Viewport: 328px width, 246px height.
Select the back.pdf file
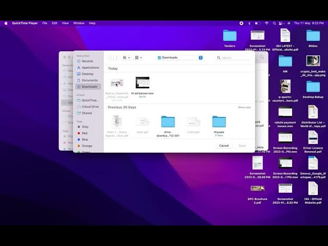tap(142, 125)
